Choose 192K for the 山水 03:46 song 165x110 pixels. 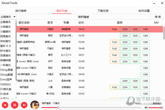(x=135, y=81)
